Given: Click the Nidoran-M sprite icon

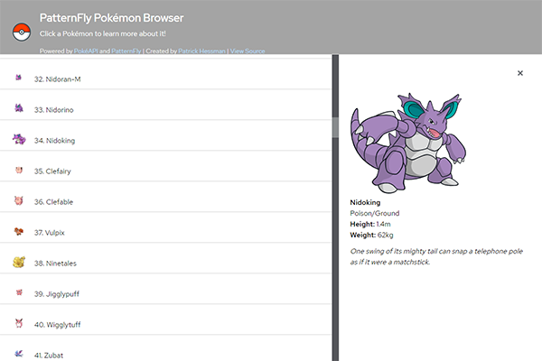Looking at the screenshot, I should coord(19,79).
